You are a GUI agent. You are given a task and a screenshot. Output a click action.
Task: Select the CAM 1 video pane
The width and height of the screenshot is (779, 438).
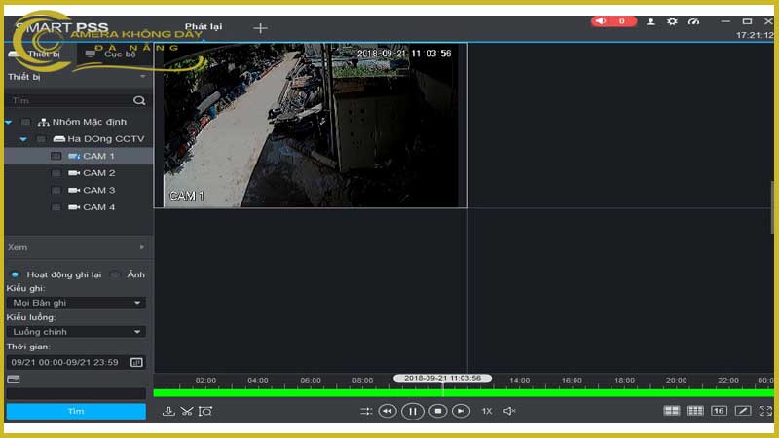coord(311,126)
